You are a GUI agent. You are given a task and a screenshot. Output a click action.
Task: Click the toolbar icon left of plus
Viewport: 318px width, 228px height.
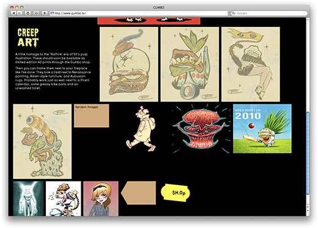36,13
